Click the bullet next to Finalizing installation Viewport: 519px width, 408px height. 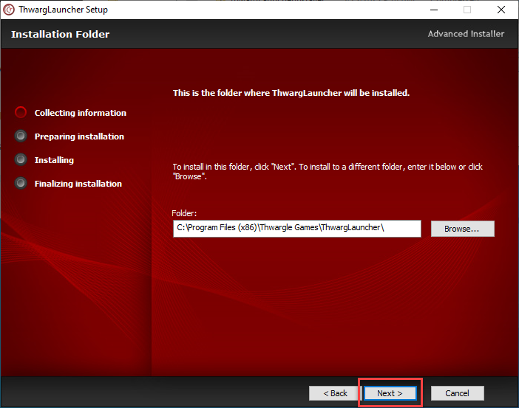click(21, 184)
